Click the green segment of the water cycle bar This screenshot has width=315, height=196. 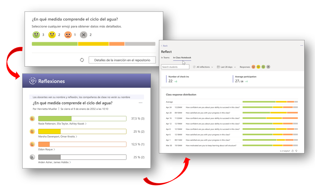pos(54,44)
